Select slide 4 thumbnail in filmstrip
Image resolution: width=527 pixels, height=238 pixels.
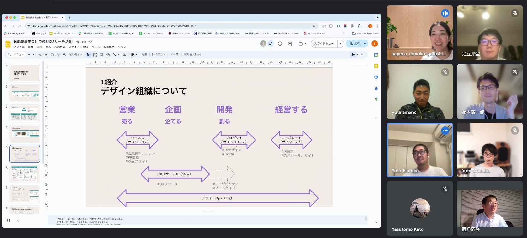point(25,133)
